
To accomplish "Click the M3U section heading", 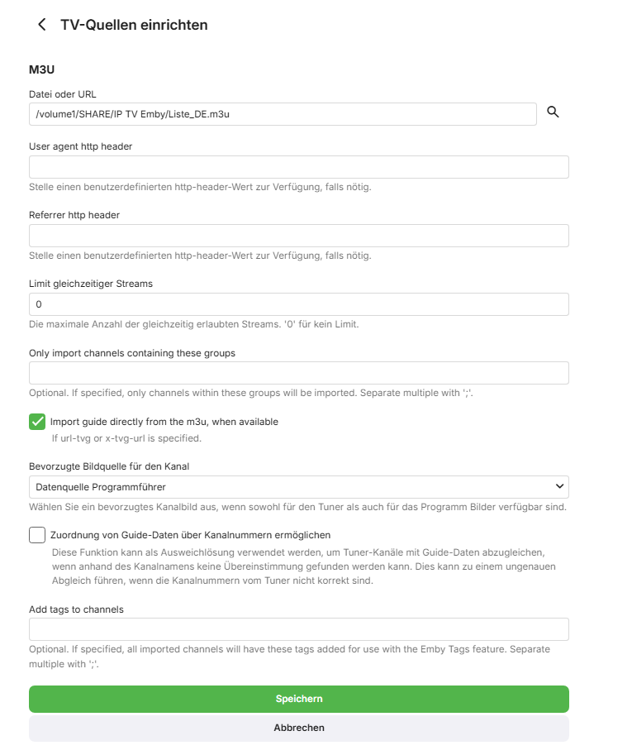I will pos(41,69).
